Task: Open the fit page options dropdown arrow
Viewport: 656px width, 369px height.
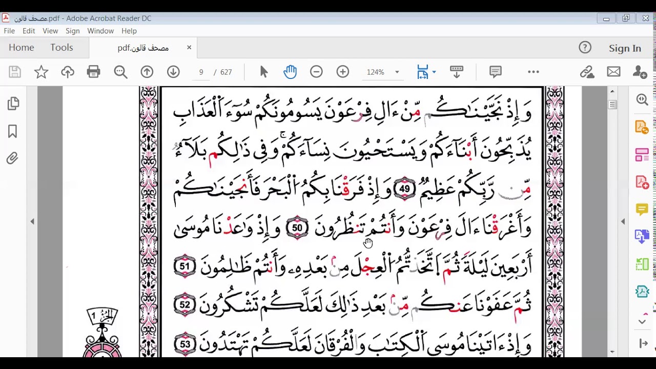Action: (434, 72)
